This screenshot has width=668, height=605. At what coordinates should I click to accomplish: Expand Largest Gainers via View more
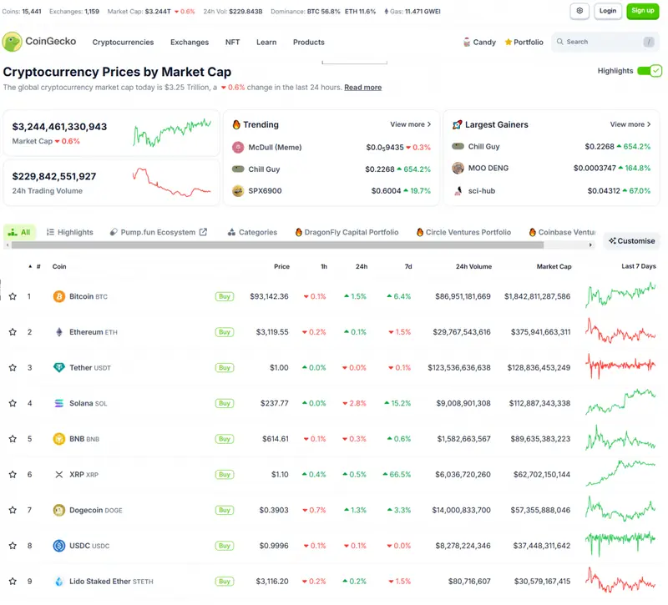coord(630,124)
